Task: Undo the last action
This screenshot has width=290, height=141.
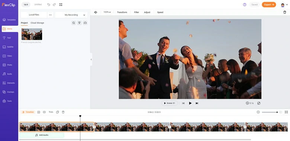Action: click(x=49, y=4)
